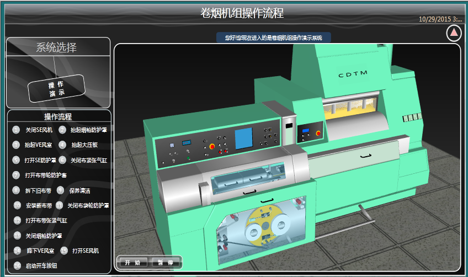Open the 操作演示 demo mode
Image resolution: width=468 pixels, height=277 pixels.
pyautogui.click(x=57, y=89)
